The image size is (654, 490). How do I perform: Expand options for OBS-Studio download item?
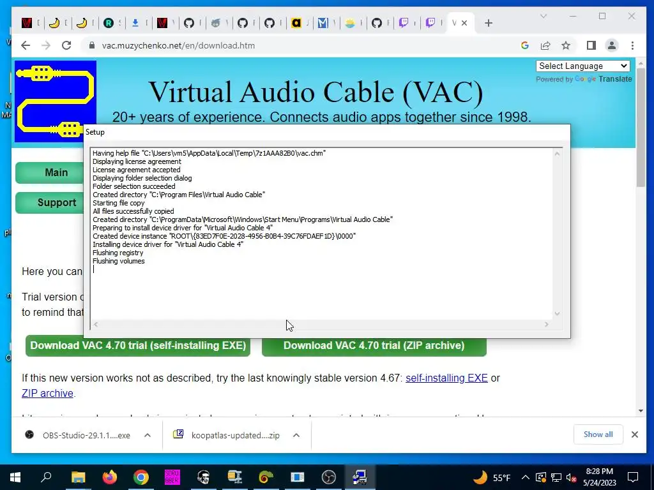coord(148,435)
